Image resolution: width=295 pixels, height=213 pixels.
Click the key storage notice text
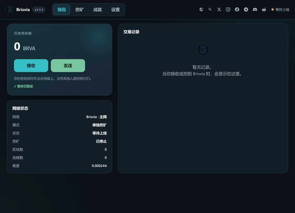point(53,79)
